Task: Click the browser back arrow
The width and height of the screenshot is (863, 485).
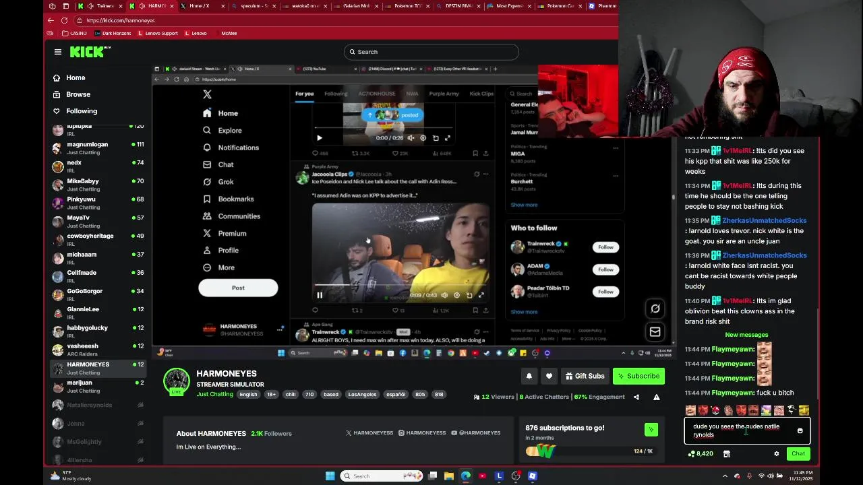Action: click(x=51, y=20)
